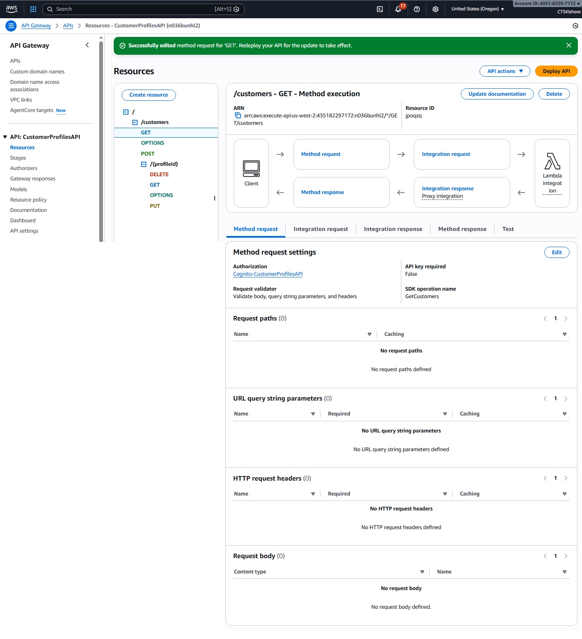Open the Cognito-CustomerProfilesAPI authorizer link

(268, 274)
